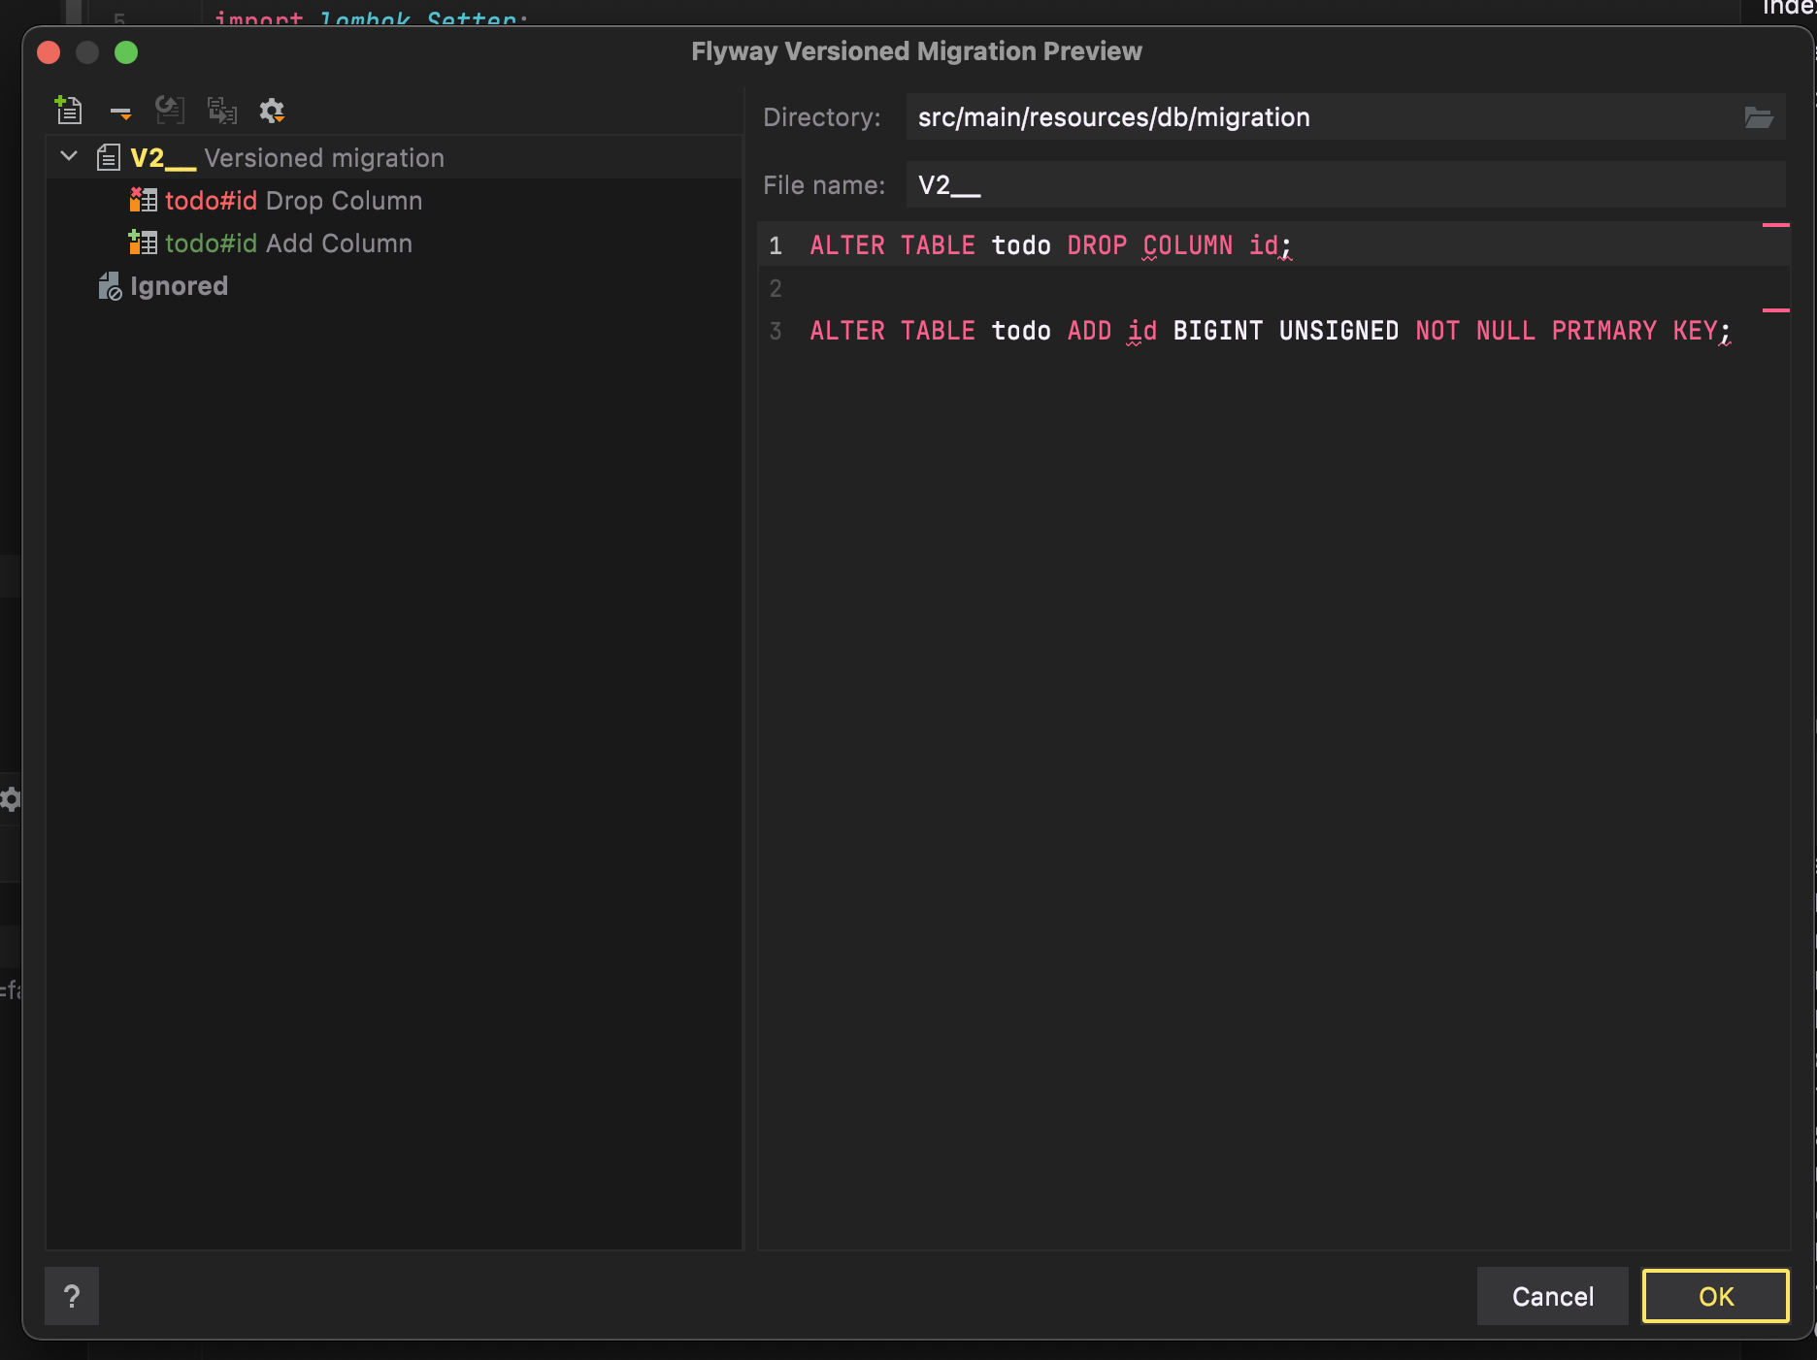Click the versioned migration file icon
Screen dimensions: 1817x1360
(109, 157)
